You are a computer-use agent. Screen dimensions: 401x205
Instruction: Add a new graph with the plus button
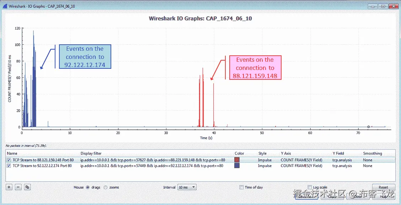[x=9, y=187]
